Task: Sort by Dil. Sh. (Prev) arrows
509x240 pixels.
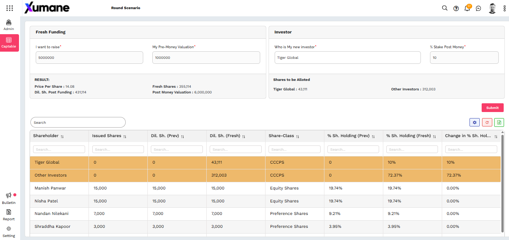Action: pyautogui.click(x=183, y=136)
